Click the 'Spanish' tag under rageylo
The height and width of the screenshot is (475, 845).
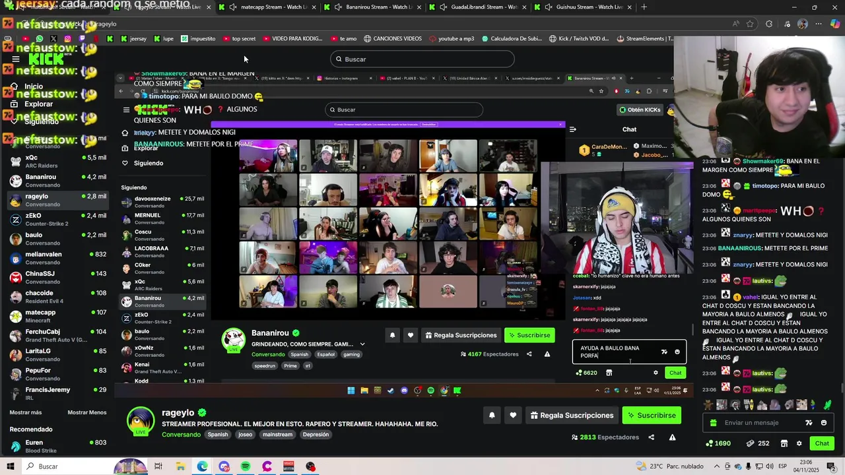click(x=218, y=435)
